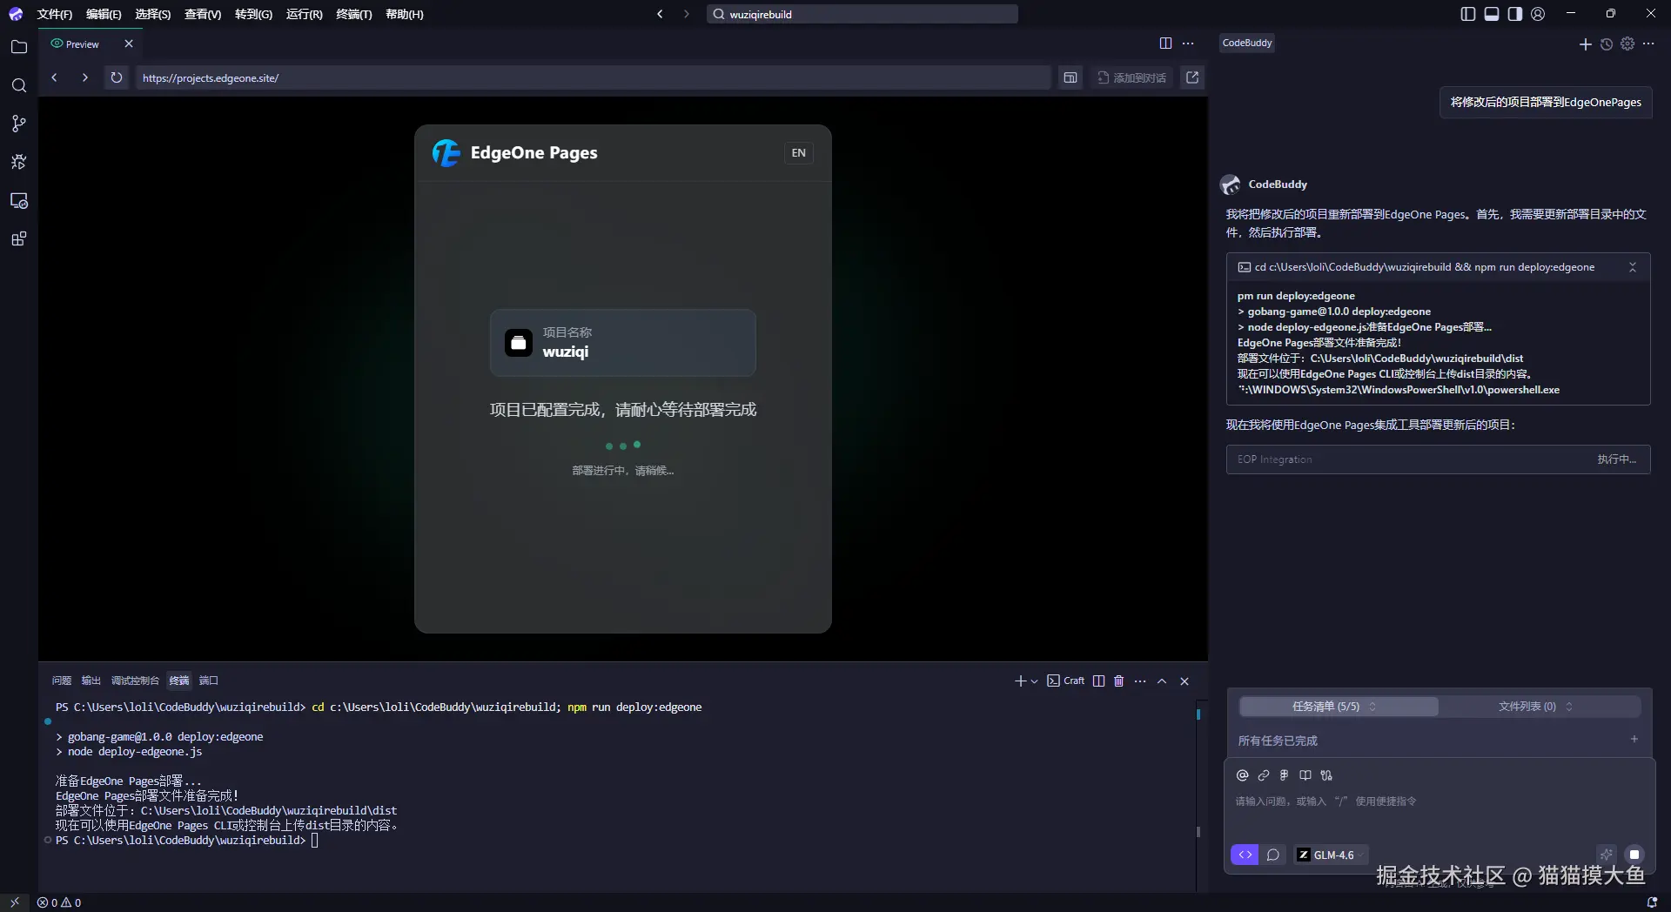Switch to the 端口 panel tab
The width and height of the screenshot is (1671, 912).
209,681
